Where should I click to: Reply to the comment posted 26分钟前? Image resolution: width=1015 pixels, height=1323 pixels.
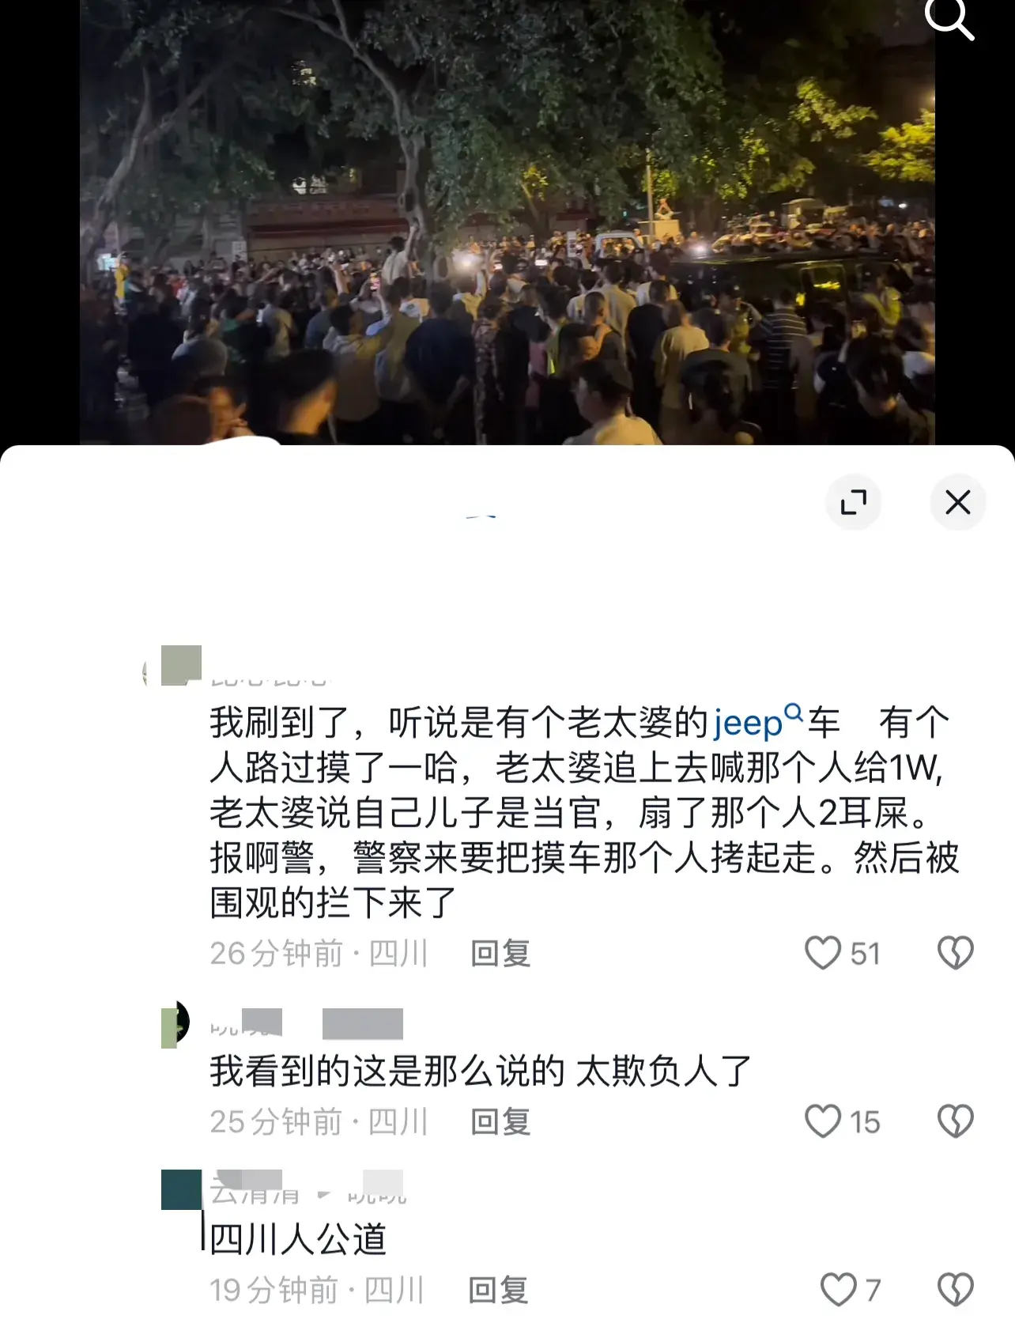click(500, 954)
